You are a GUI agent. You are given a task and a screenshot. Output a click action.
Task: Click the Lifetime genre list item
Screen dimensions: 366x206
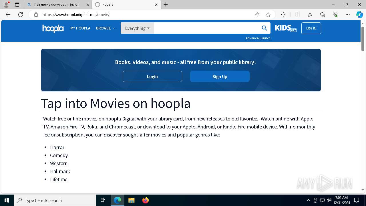59,179
